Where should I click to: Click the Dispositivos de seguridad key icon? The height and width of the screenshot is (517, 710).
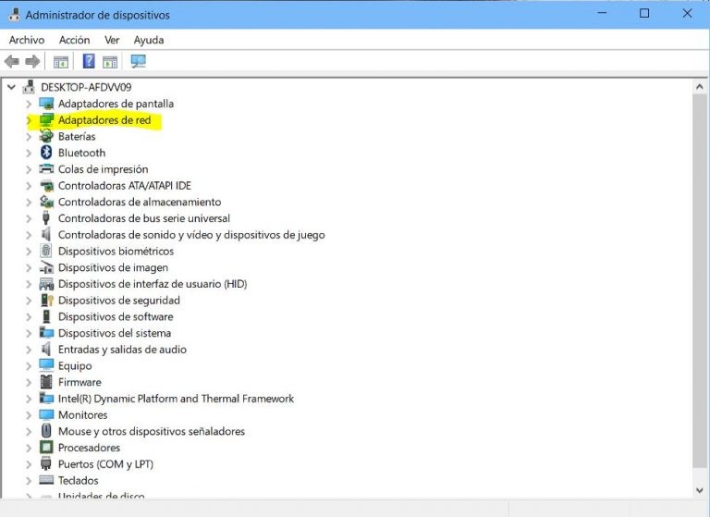point(46,300)
